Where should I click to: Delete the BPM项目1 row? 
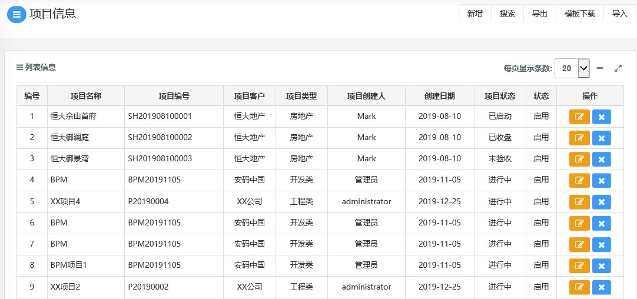602,265
